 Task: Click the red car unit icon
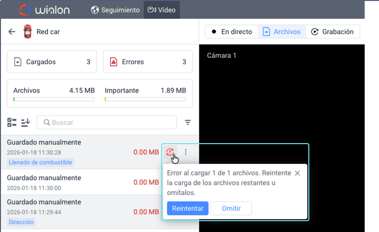tap(28, 32)
